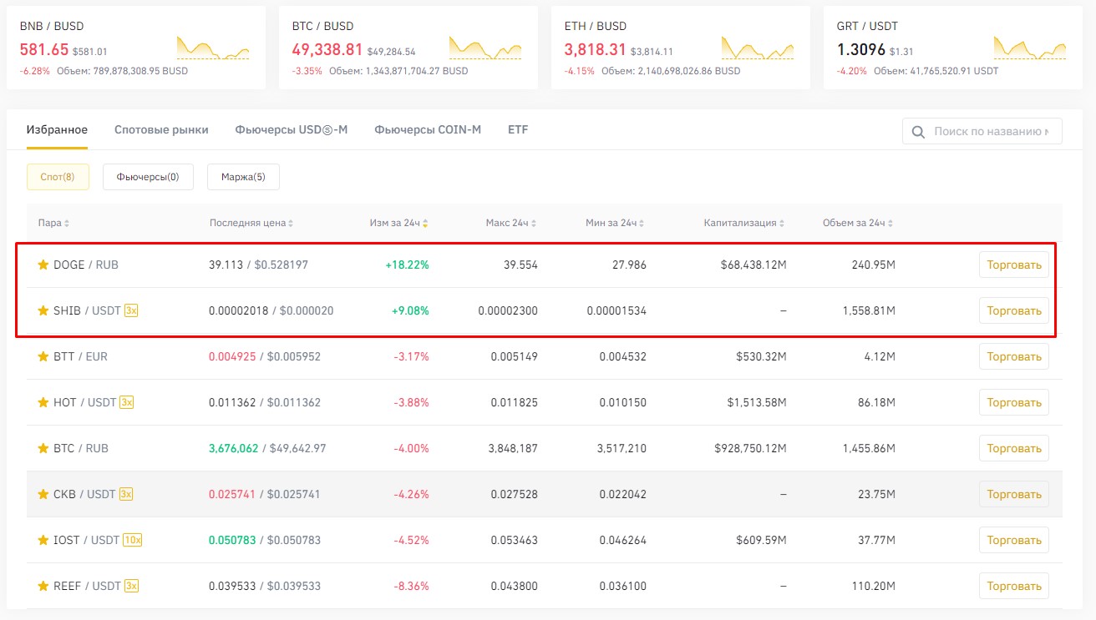This screenshot has width=1096, height=620.
Task: Remove HOT / USDT favorite star
Action: (x=43, y=402)
